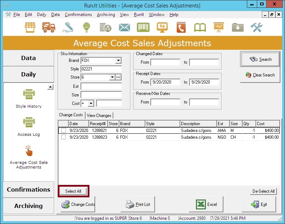
Task: Click the folder download toolbar icon
Action: coord(238,27)
